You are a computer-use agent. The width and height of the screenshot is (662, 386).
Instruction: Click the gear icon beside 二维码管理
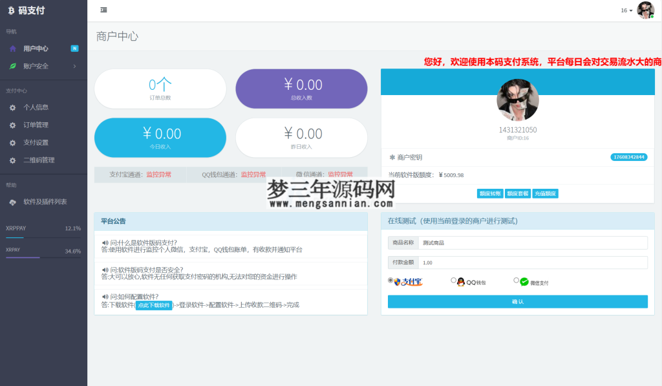tap(13, 160)
